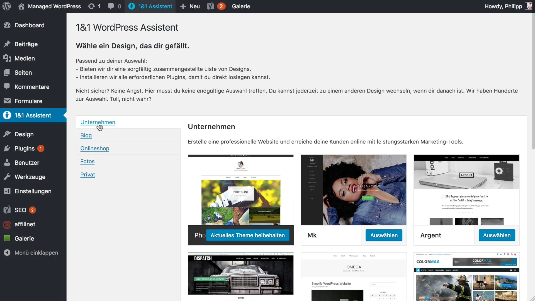Open Seiten menu item
The image size is (535, 301).
pos(23,73)
